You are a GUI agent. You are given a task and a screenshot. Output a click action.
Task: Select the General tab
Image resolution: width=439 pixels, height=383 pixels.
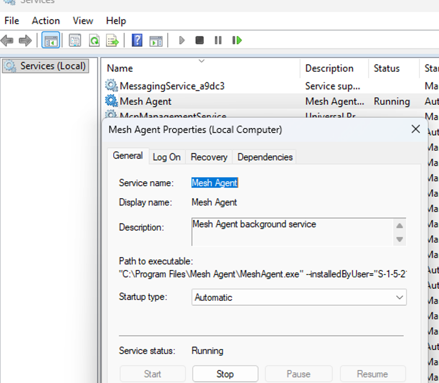(128, 155)
